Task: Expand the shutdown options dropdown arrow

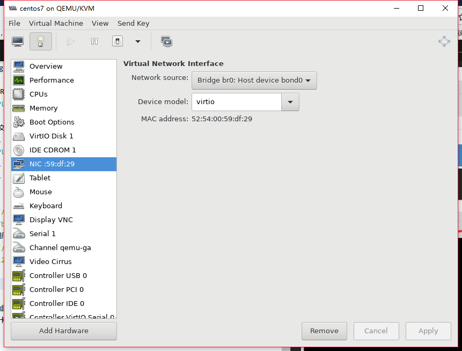Action: [138, 41]
